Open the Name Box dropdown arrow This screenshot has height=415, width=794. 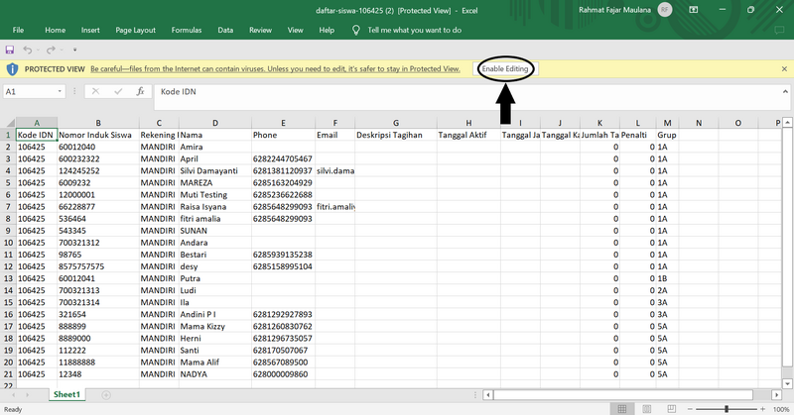(x=60, y=91)
